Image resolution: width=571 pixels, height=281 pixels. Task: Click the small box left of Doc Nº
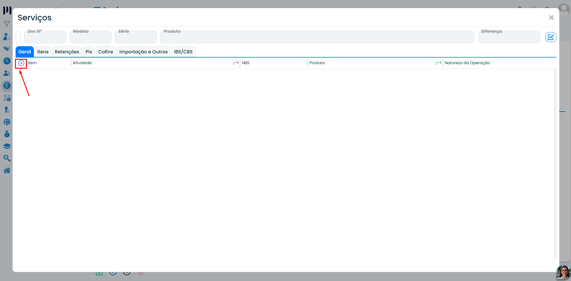(x=18, y=37)
